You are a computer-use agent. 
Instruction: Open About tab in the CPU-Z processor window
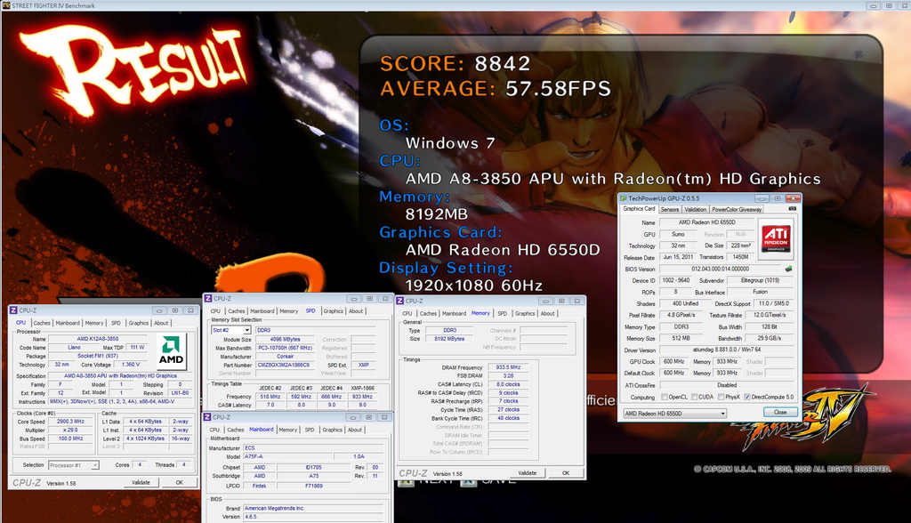(x=161, y=323)
